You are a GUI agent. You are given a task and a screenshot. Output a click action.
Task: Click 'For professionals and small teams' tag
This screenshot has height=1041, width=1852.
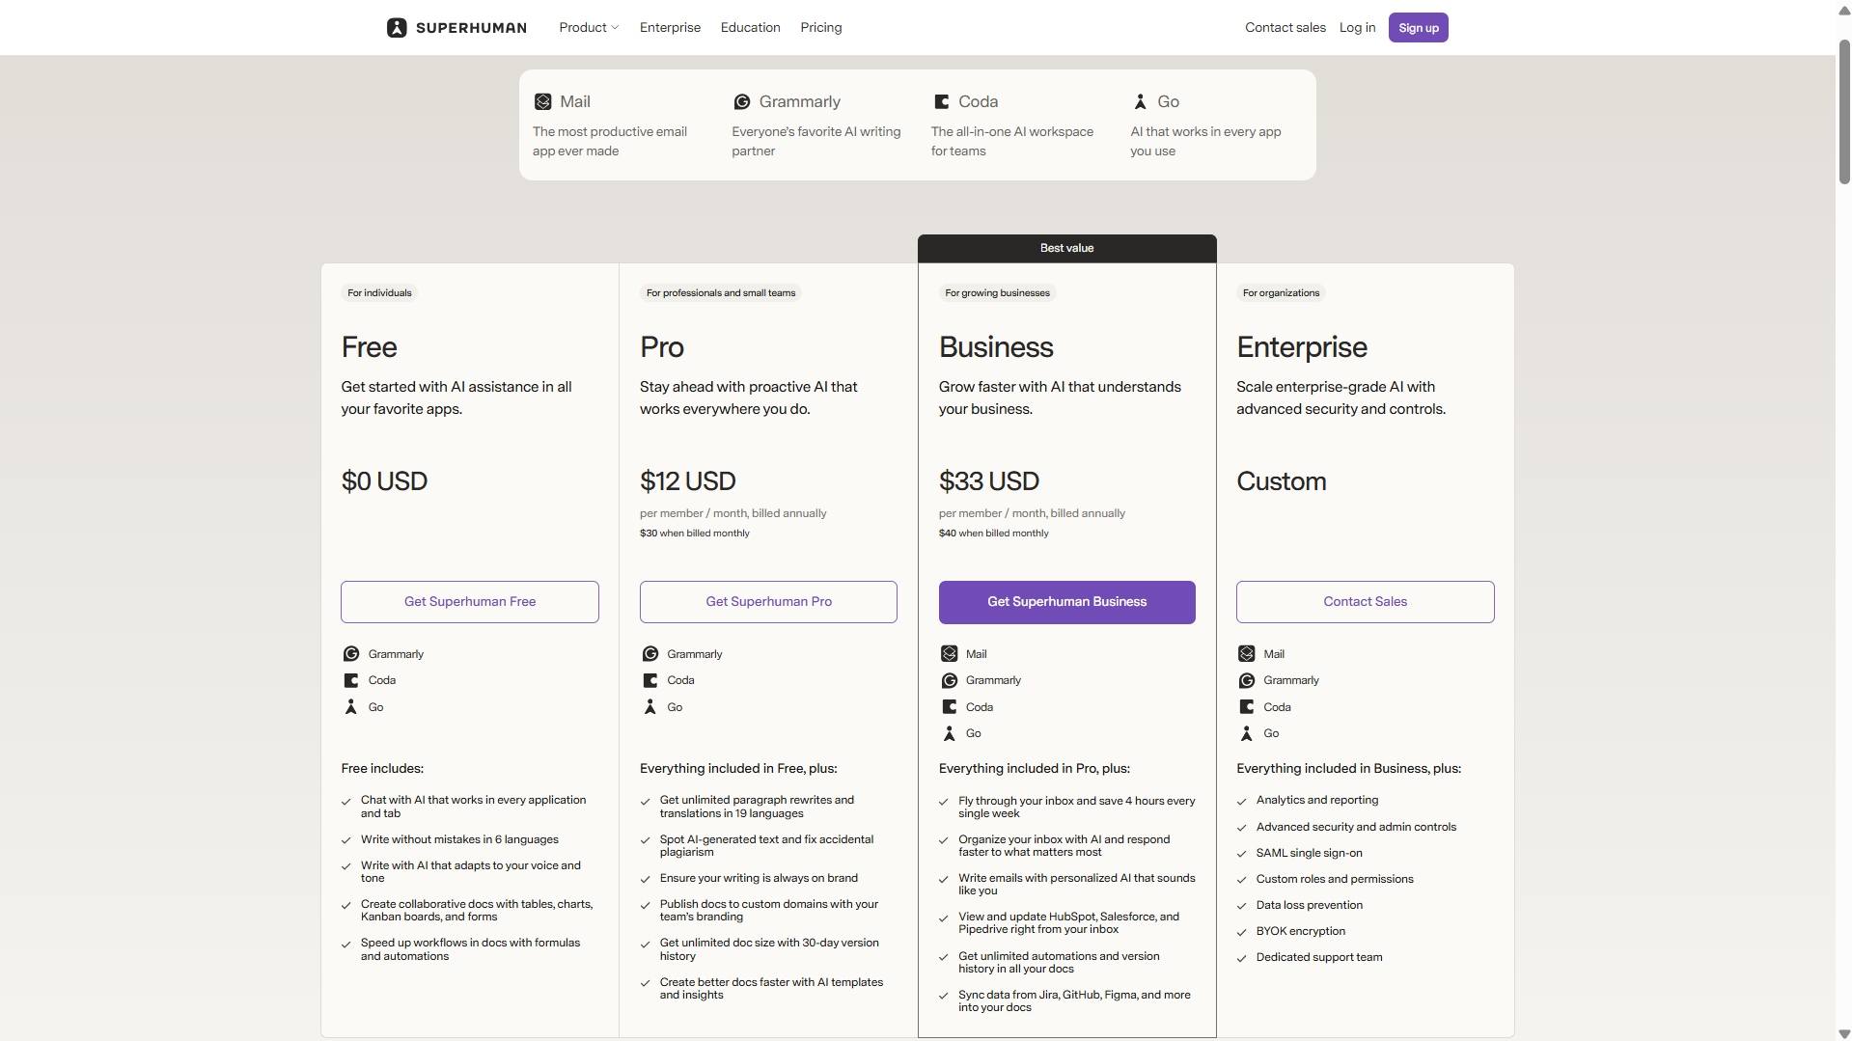click(721, 293)
